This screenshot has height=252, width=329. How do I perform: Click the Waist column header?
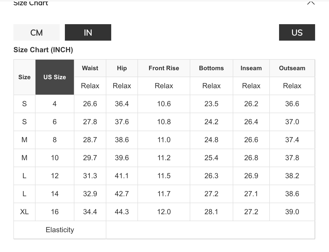[x=90, y=68]
